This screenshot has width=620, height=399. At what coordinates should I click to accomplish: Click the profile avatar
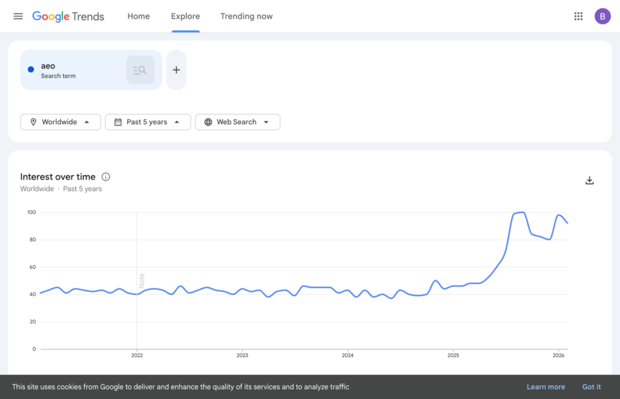(602, 16)
